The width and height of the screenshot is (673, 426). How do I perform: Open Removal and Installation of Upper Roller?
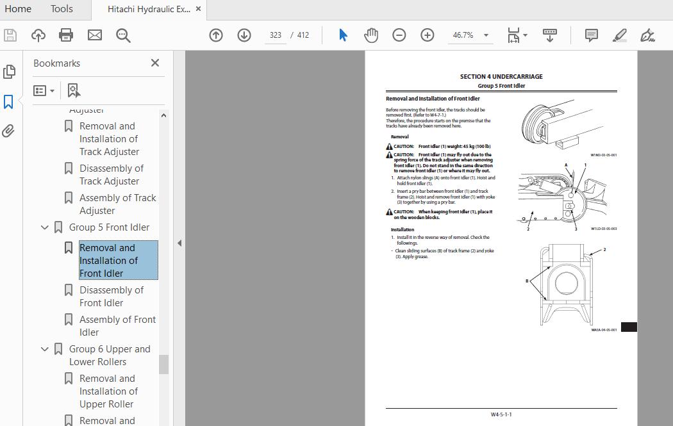pyautogui.click(x=108, y=391)
